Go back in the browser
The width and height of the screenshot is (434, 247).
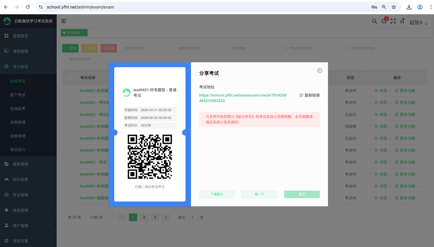[x=6, y=7]
